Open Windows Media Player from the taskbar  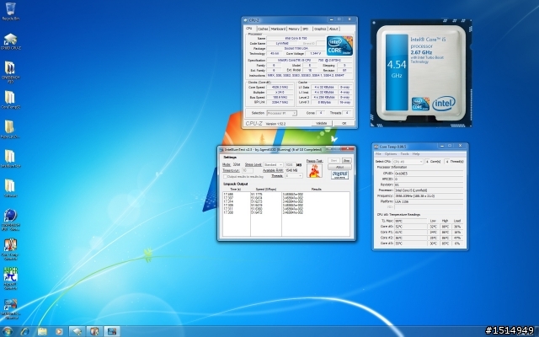pyautogui.click(x=59, y=331)
